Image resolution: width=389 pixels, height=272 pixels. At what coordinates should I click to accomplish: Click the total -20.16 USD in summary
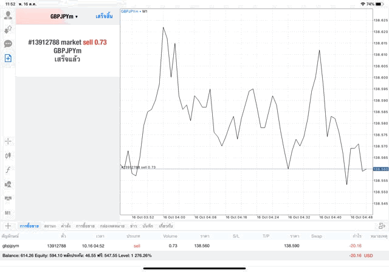coord(360,256)
